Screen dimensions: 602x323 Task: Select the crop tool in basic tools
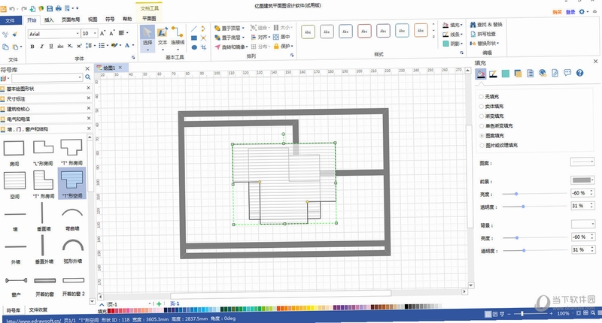203,47
